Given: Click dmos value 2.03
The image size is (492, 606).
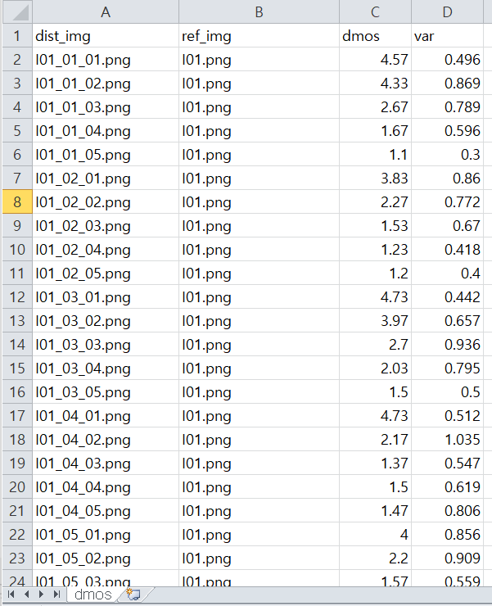Looking at the screenshot, I should (375, 368).
